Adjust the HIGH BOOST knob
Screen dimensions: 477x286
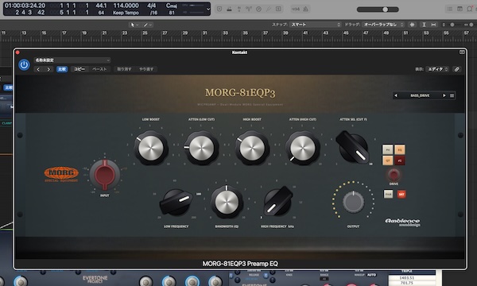[x=252, y=148]
